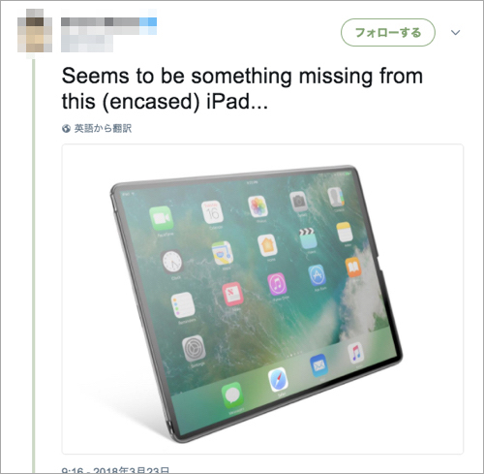
Task: Click the App Store icon
Action: coord(317,275)
